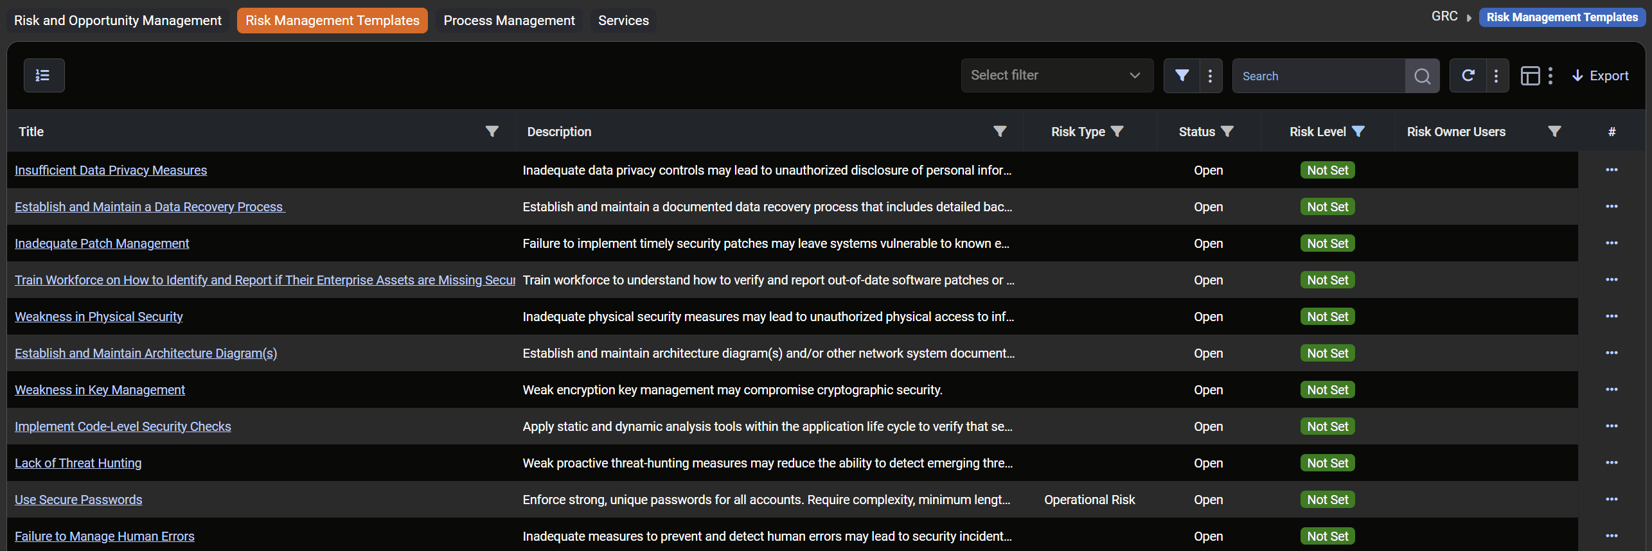Filter the Description column
Viewport: 1652px width, 551px height.
click(x=999, y=132)
